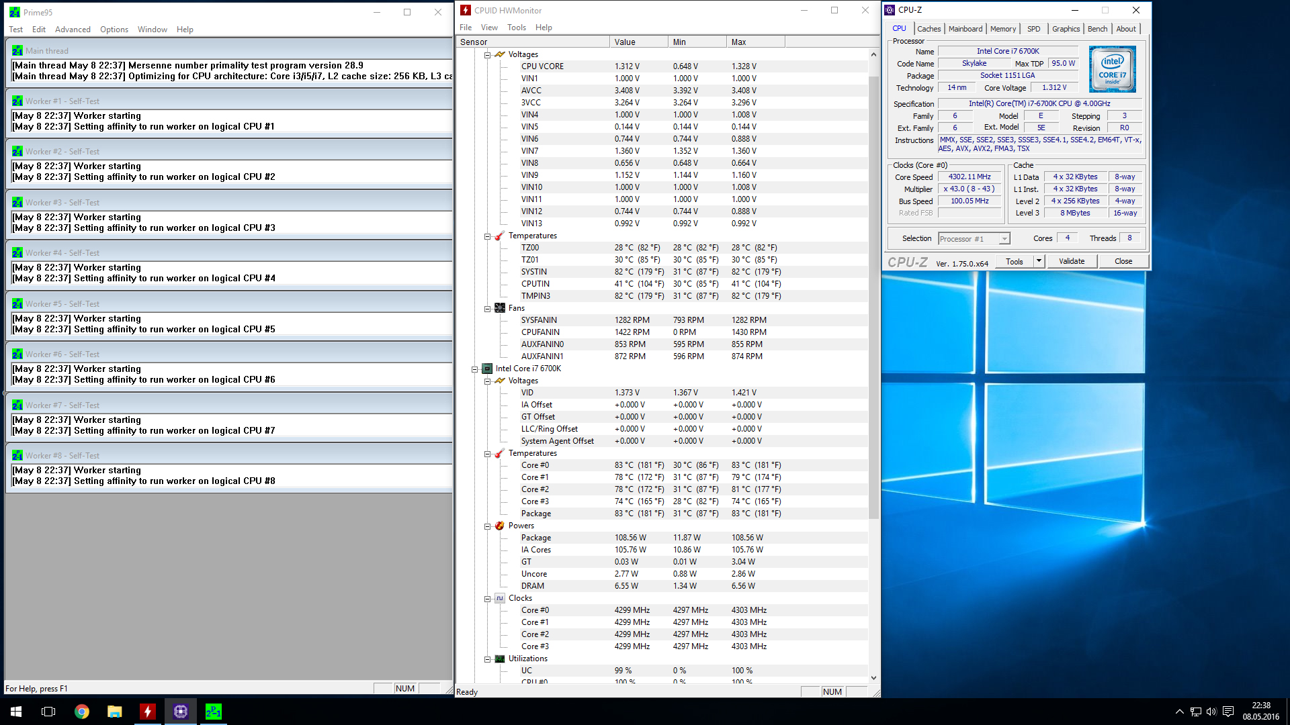Click the HWMonitor scrollbar down arrow

(873, 678)
